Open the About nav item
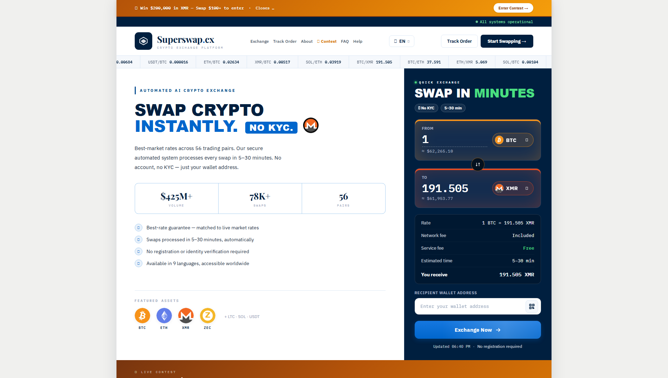This screenshot has width=668, height=378. 307,41
